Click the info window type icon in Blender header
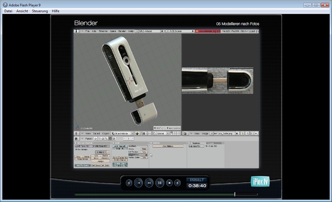332x202 pixels. tap(76, 31)
